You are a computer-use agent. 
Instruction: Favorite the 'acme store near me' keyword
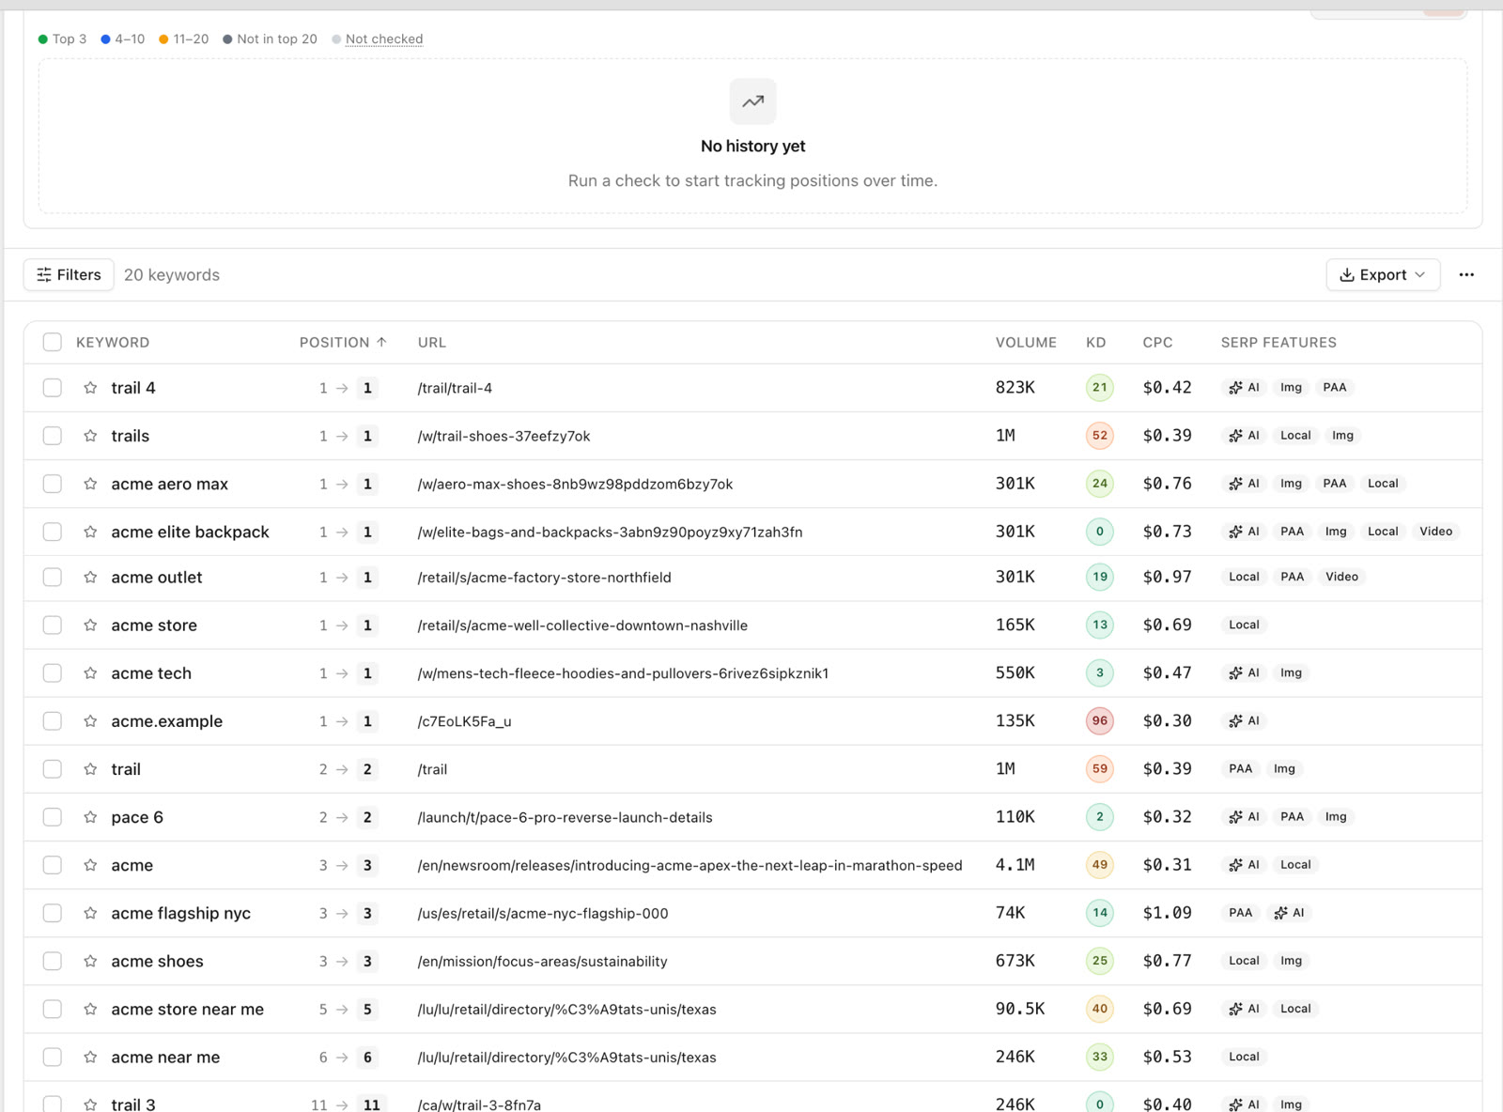click(90, 1009)
